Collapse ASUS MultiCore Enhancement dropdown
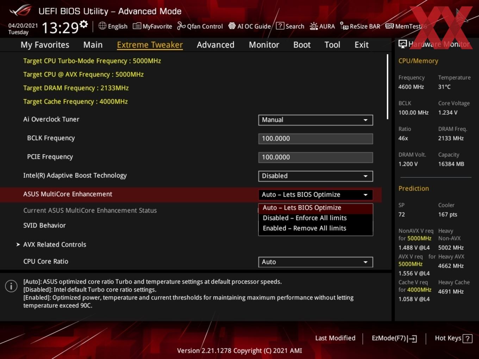The height and width of the screenshot is (359, 479). (x=316, y=195)
